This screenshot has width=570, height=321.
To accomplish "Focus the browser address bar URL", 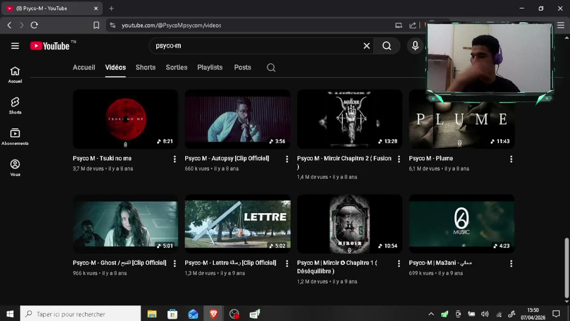I will (171, 25).
